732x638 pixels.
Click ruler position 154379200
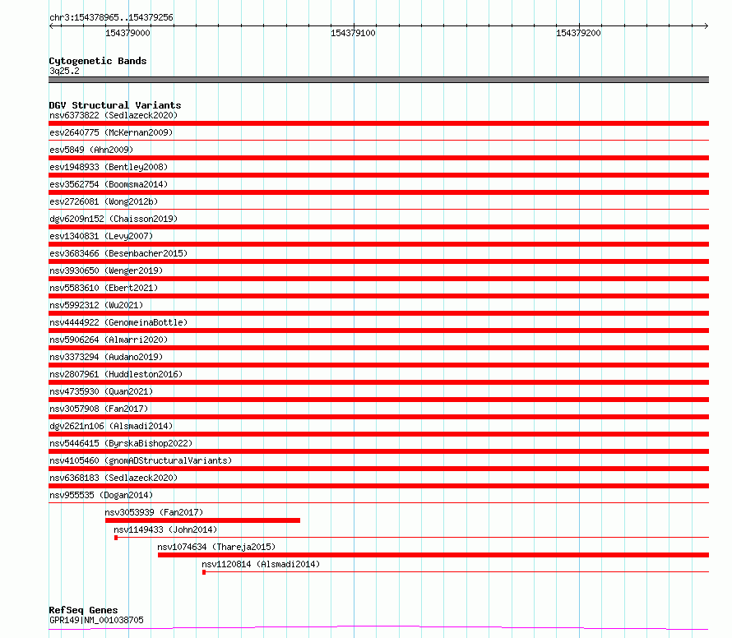(578, 33)
